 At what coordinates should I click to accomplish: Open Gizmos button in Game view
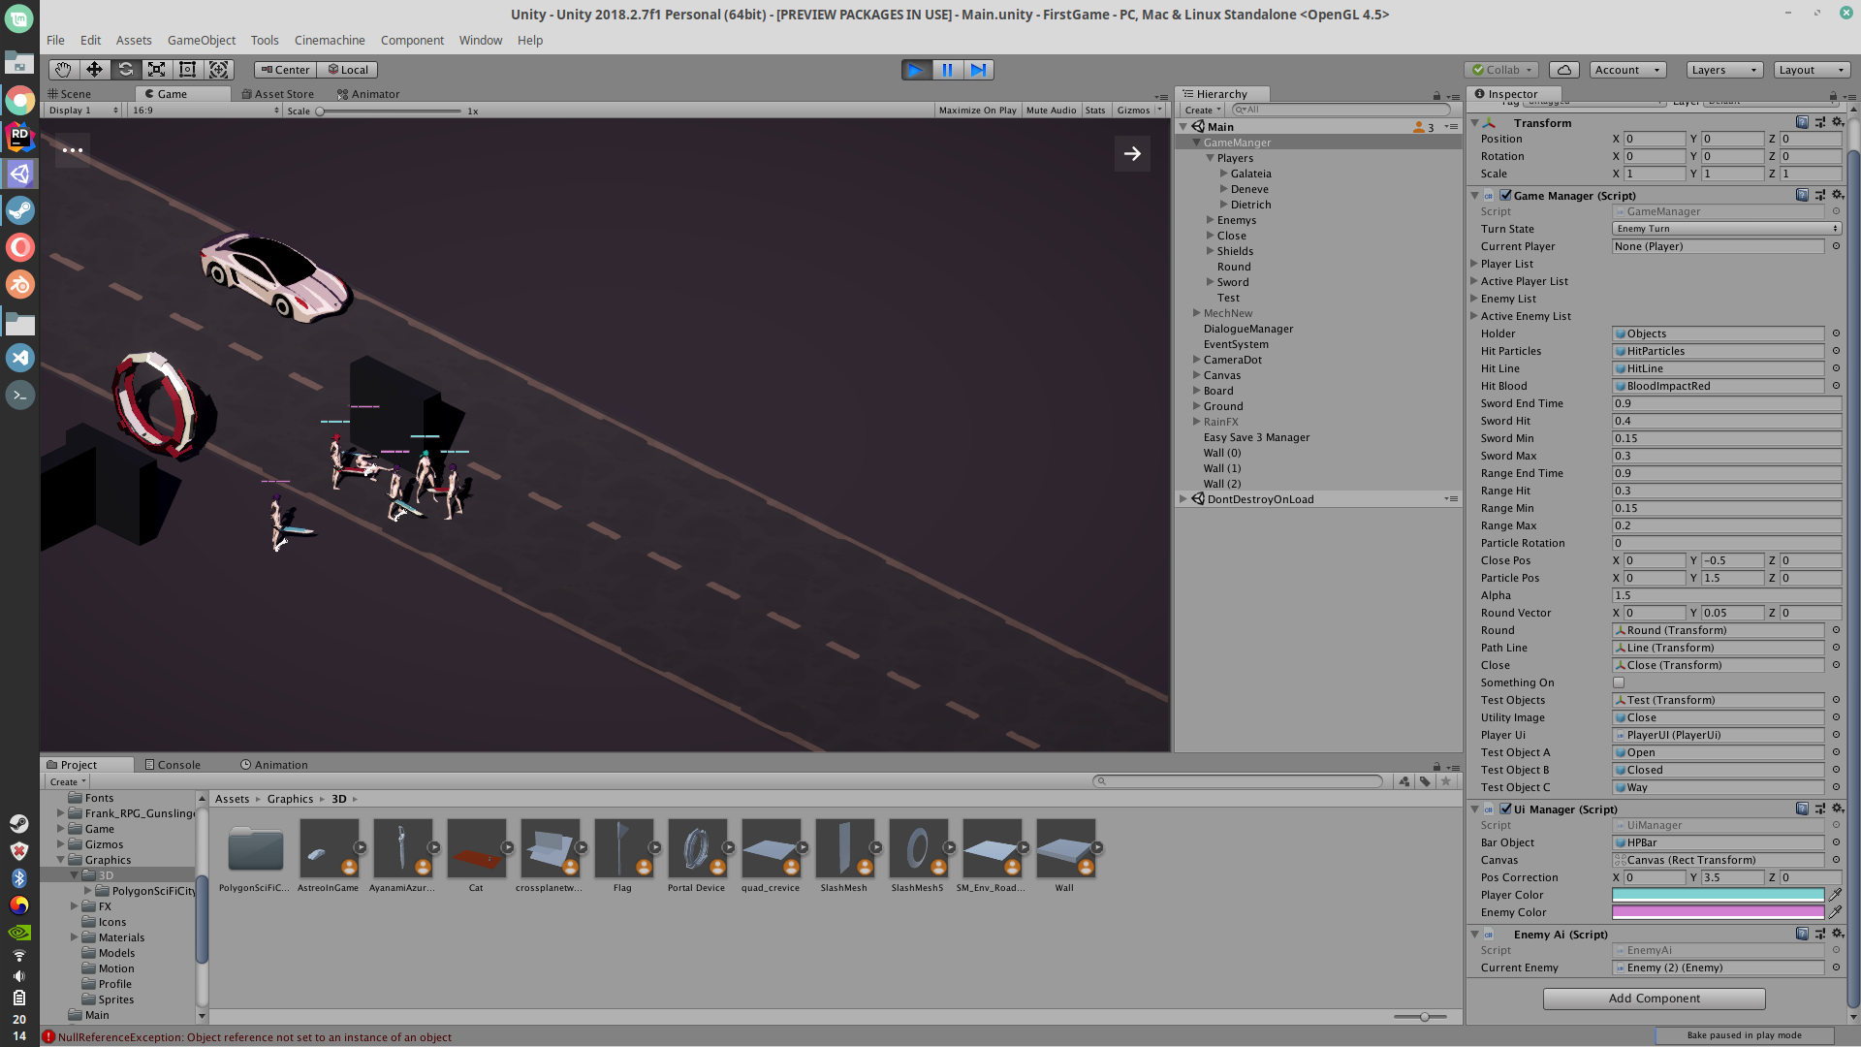[x=1139, y=111]
